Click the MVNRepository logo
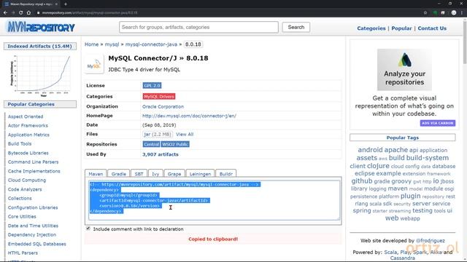The height and width of the screenshot is (262, 467). [41, 28]
